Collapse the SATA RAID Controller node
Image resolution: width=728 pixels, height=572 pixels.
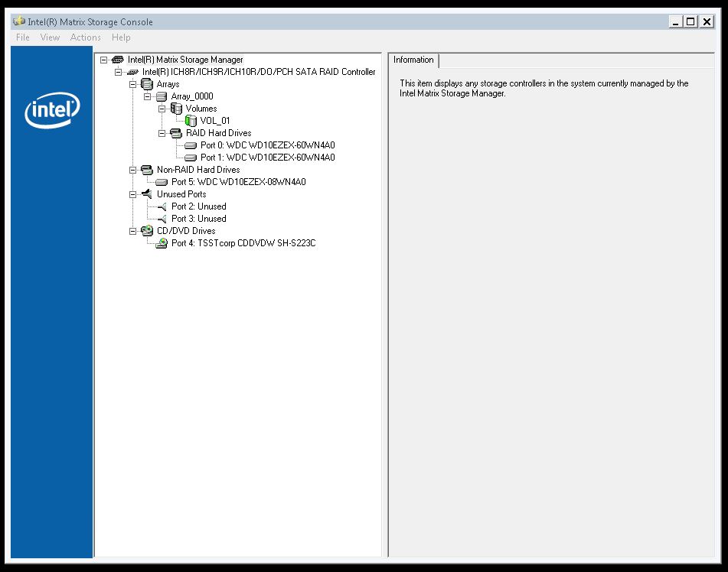[119, 72]
